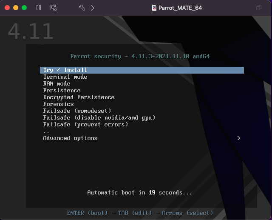Pause the virtual machine with the pause icon

pos(39,8)
